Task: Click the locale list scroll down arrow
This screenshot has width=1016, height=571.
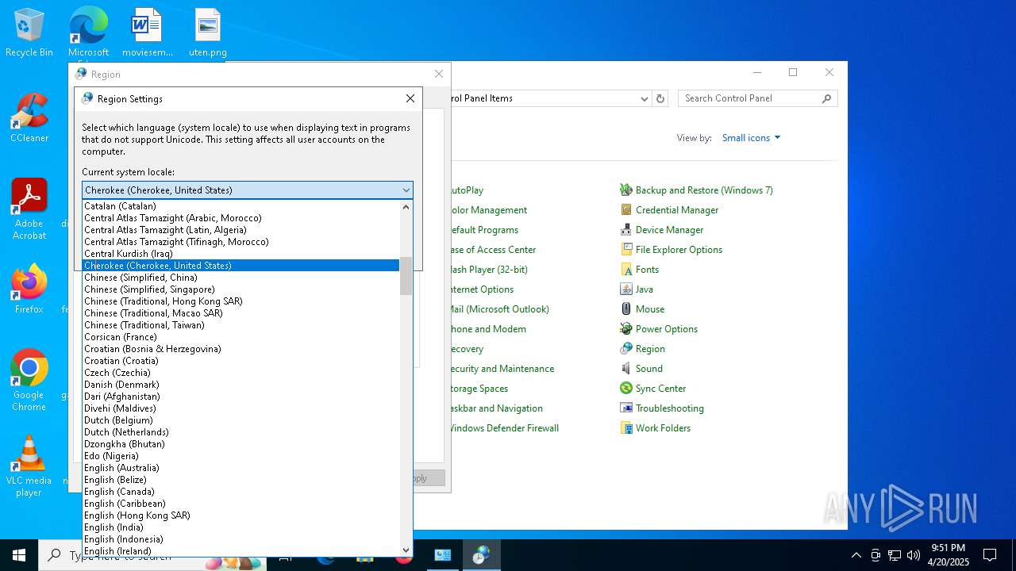Action: tap(406, 550)
